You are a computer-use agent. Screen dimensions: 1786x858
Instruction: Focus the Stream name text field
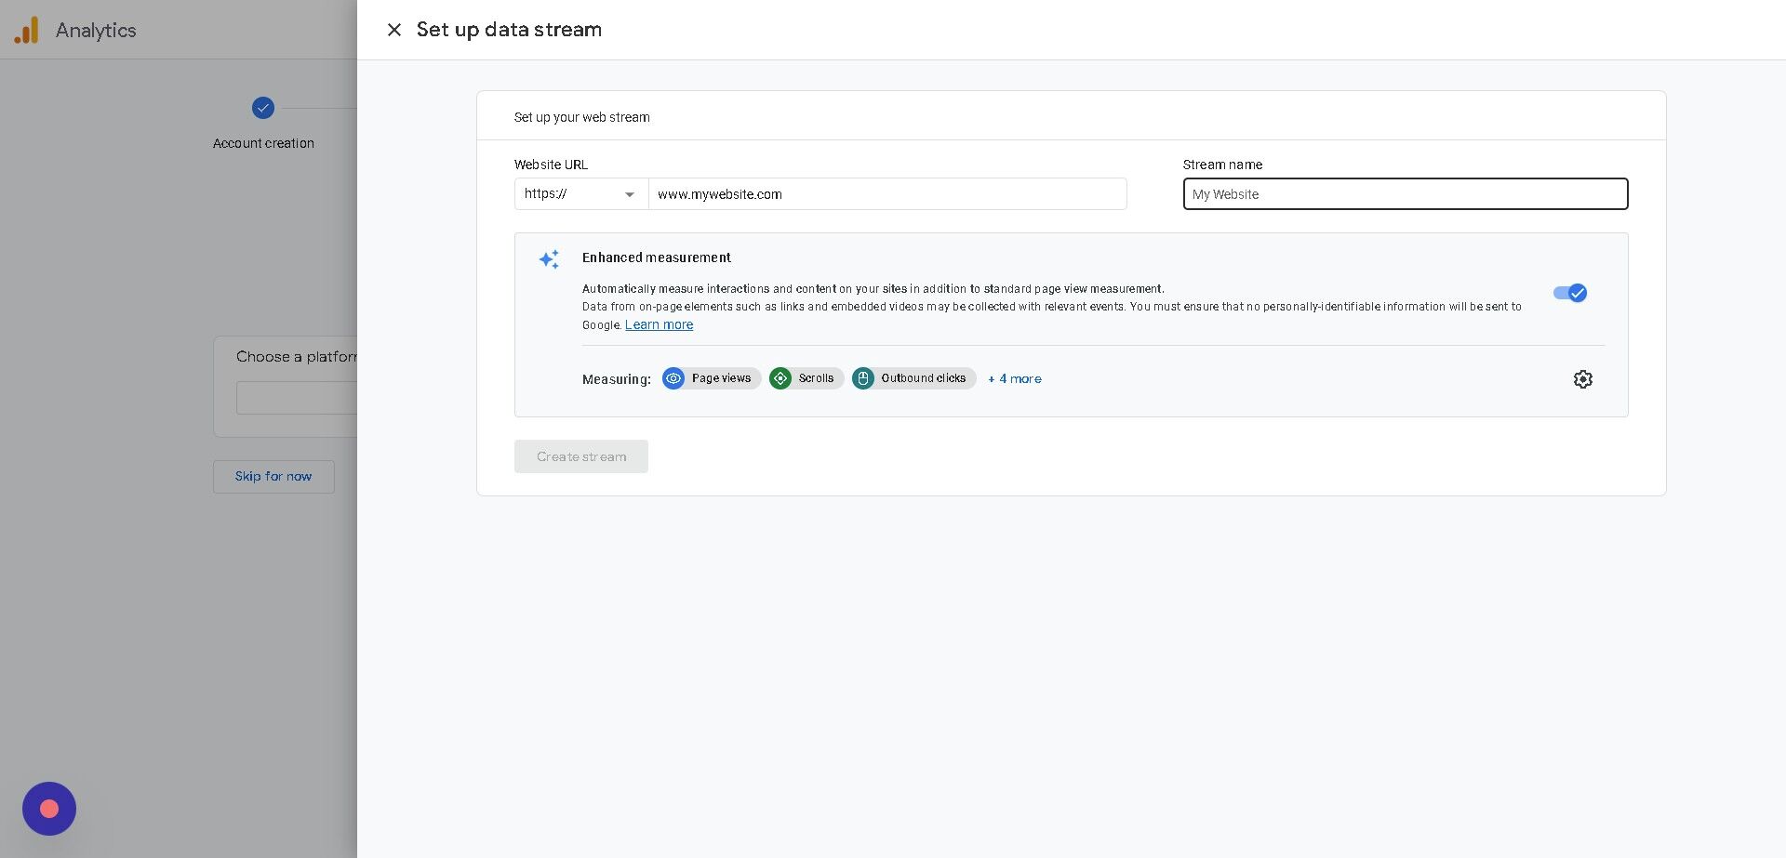tap(1405, 194)
